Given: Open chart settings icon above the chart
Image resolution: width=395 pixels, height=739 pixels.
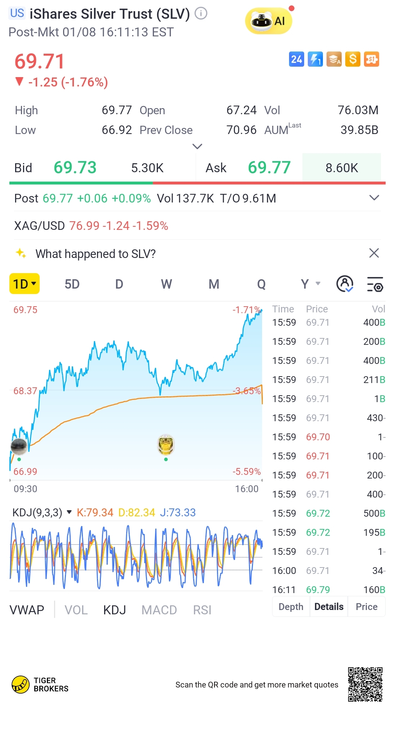Looking at the screenshot, I should point(375,284).
